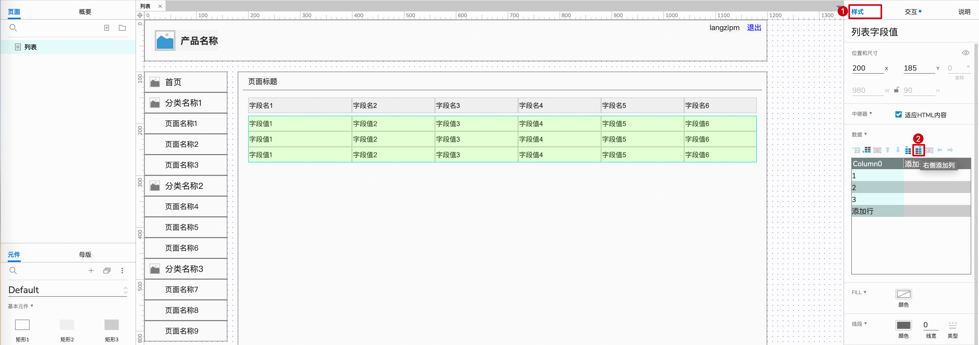Click the image icon beside 分类名称3
The image size is (979, 345).
(155, 269)
